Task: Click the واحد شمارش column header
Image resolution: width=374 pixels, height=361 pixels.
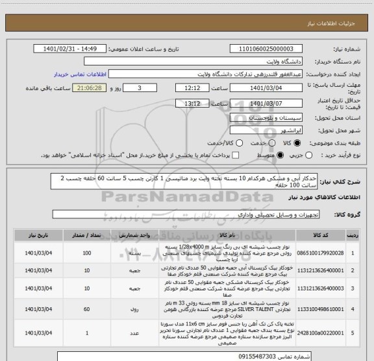Action: [x=134, y=235]
